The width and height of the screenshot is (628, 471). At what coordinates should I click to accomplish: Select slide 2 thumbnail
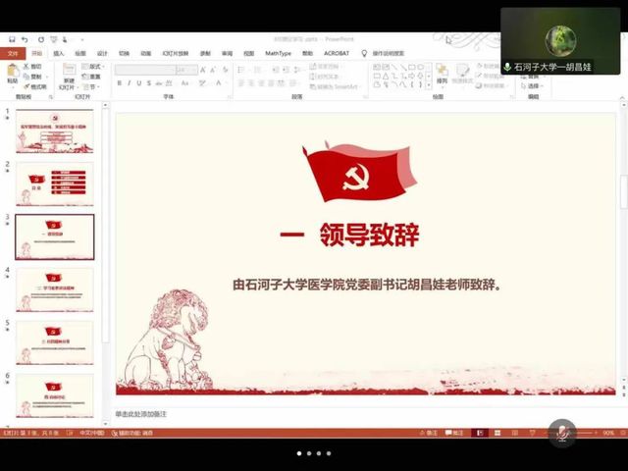pos(55,184)
